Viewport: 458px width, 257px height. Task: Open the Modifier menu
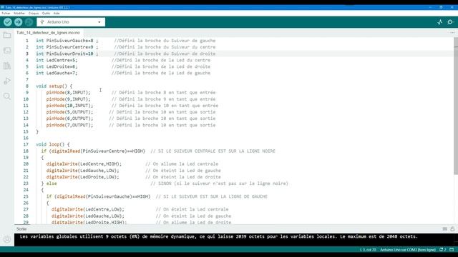tap(19, 13)
